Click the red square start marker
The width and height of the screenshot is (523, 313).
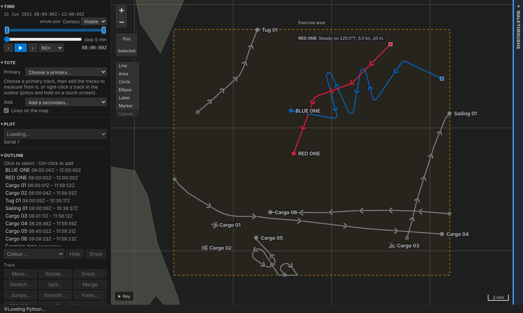[x=391, y=44]
